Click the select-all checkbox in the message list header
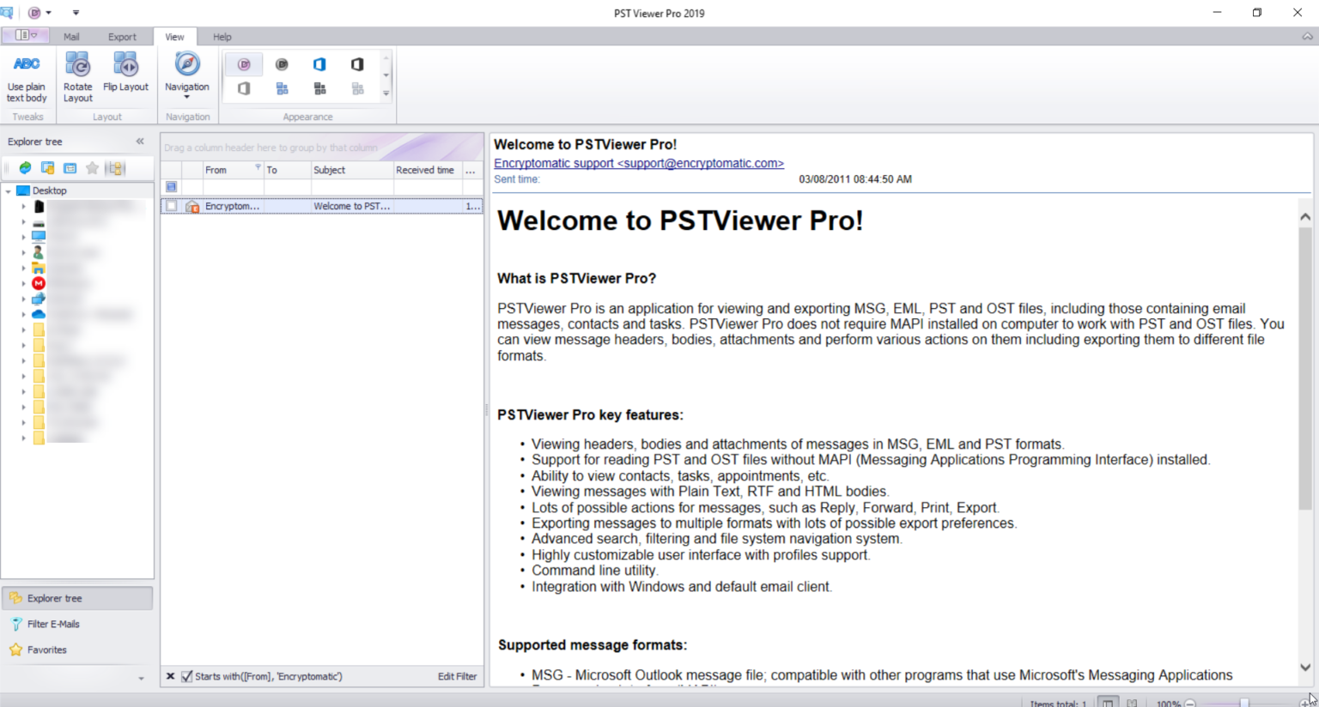Screen dimensions: 1319x707 click(x=171, y=186)
